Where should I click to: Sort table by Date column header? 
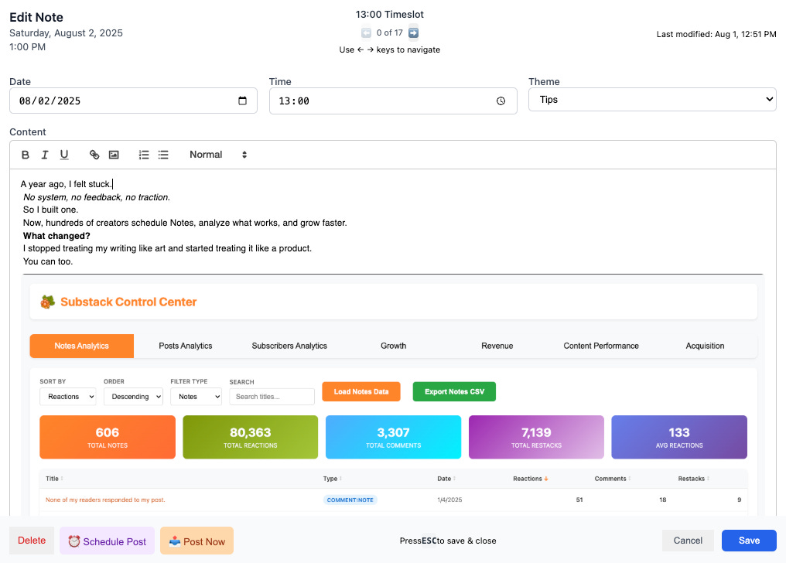tap(446, 479)
